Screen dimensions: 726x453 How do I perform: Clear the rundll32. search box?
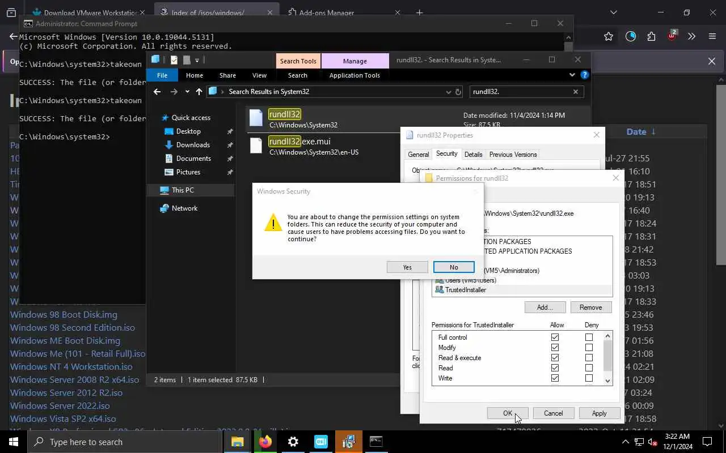click(x=575, y=92)
